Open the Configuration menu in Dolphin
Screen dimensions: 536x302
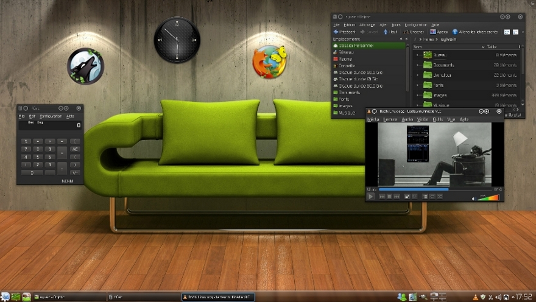[415, 24]
